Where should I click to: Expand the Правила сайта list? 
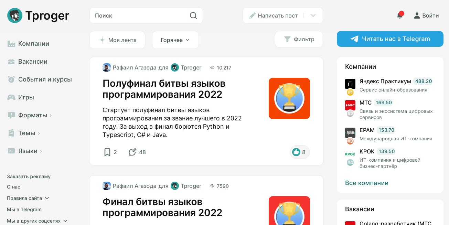pos(28,198)
